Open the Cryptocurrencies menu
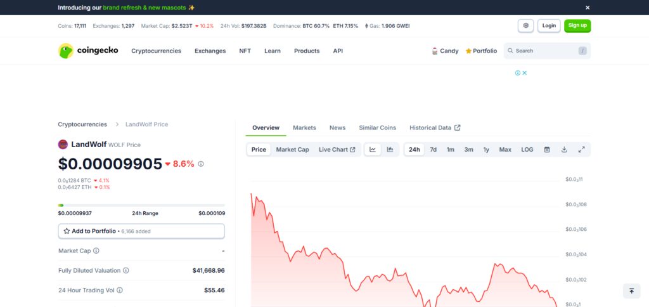The image size is (649, 307). 156,51
